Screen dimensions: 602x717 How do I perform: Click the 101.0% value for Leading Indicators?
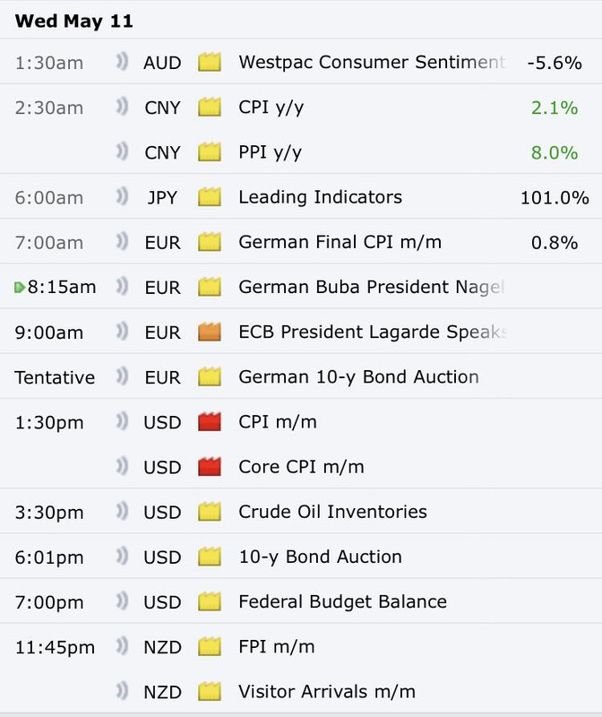click(555, 197)
